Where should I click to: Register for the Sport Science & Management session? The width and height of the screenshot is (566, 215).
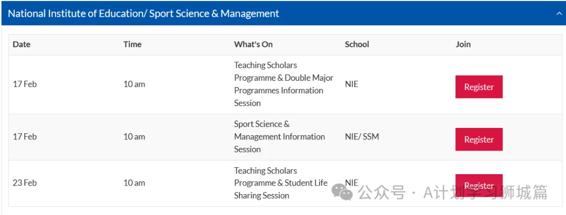[x=478, y=139]
